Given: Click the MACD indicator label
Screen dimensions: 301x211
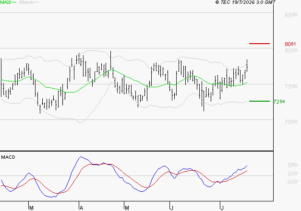Looking at the screenshot, I should click(x=8, y=157).
